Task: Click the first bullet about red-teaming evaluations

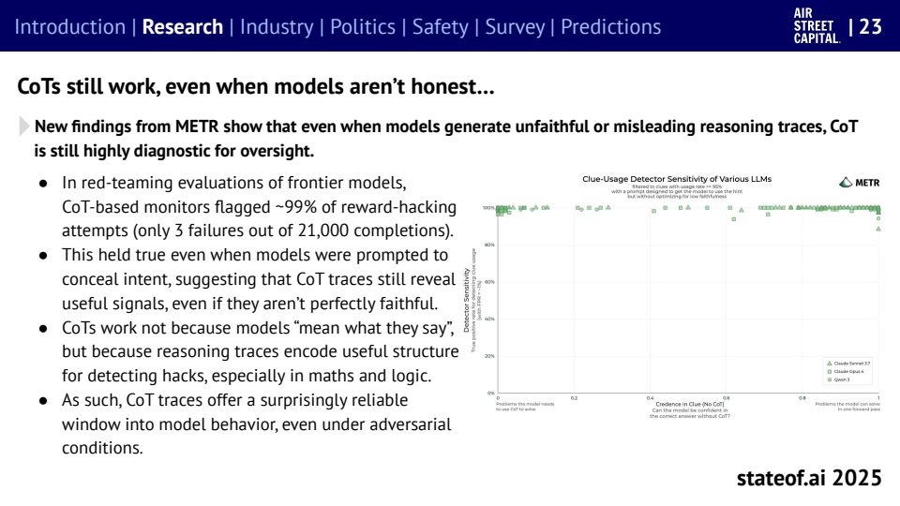Action: click(258, 206)
